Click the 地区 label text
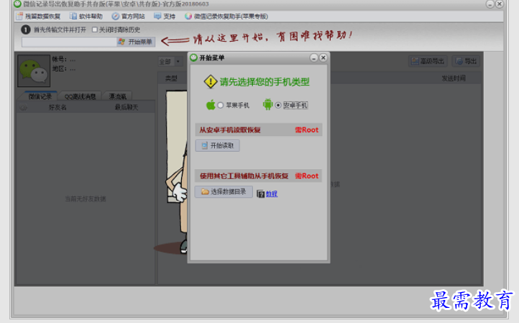The image size is (519, 323). [59, 69]
